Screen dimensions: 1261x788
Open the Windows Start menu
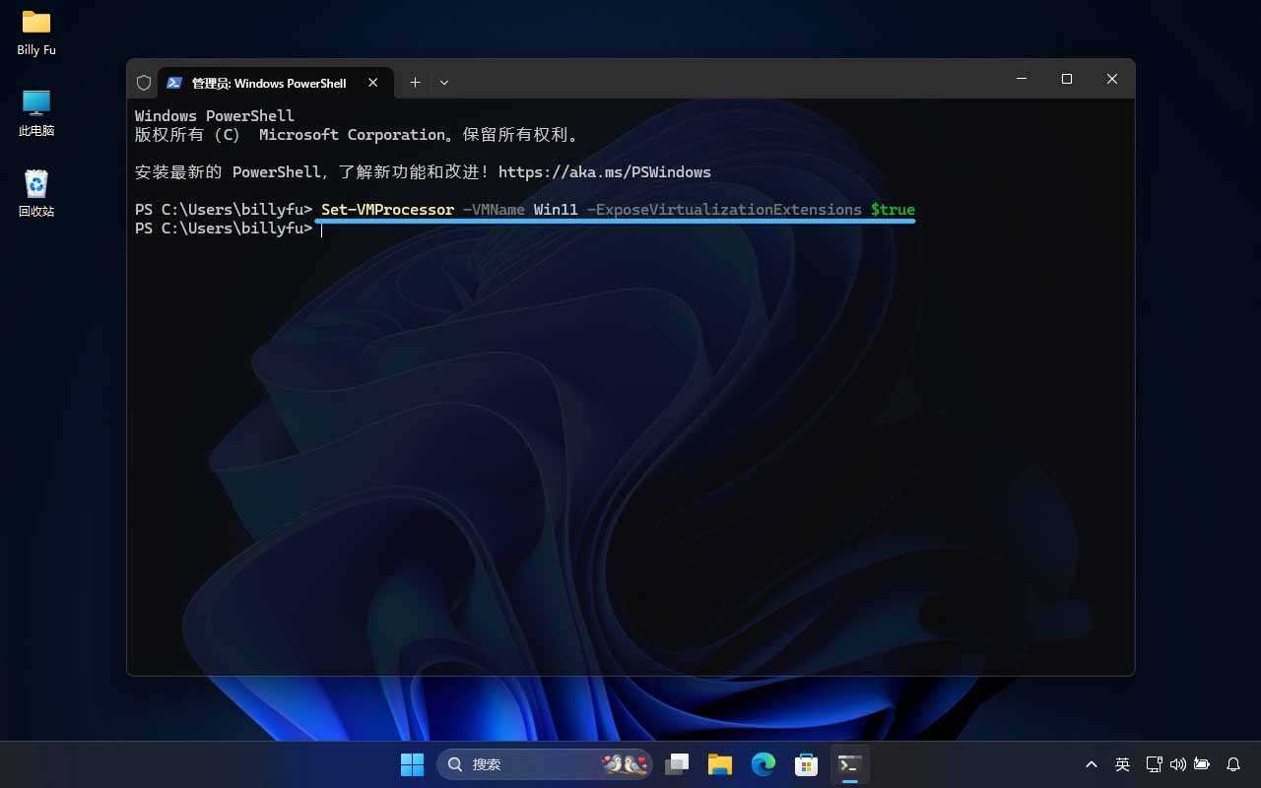pos(412,764)
